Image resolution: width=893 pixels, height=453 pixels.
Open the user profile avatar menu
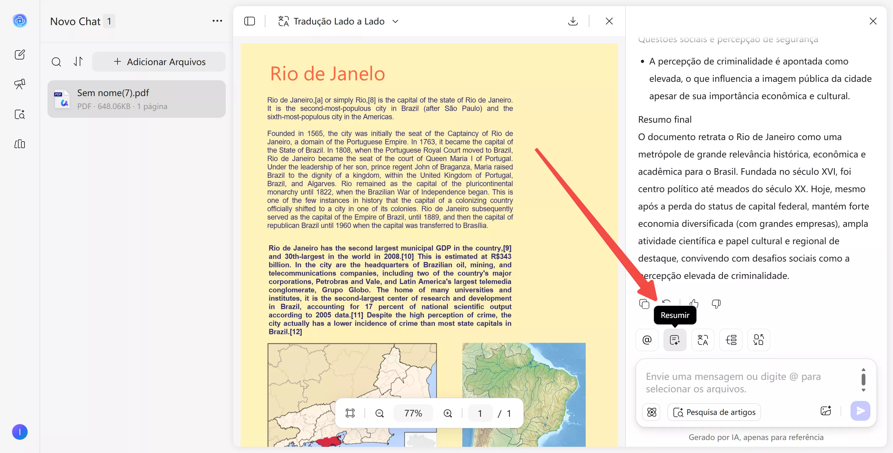[20, 432]
